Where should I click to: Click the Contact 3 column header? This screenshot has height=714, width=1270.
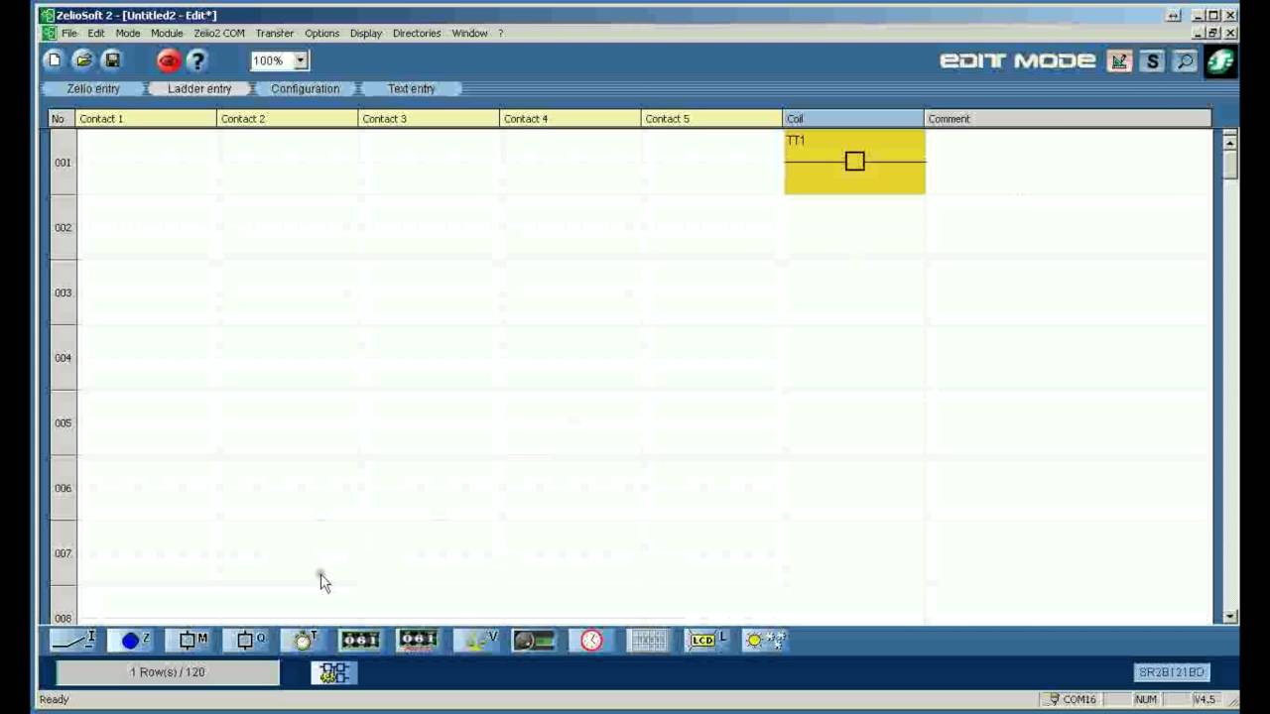pyautogui.click(x=430, y=119)
